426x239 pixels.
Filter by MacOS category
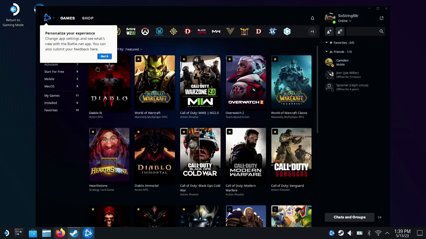coord(61,86)
